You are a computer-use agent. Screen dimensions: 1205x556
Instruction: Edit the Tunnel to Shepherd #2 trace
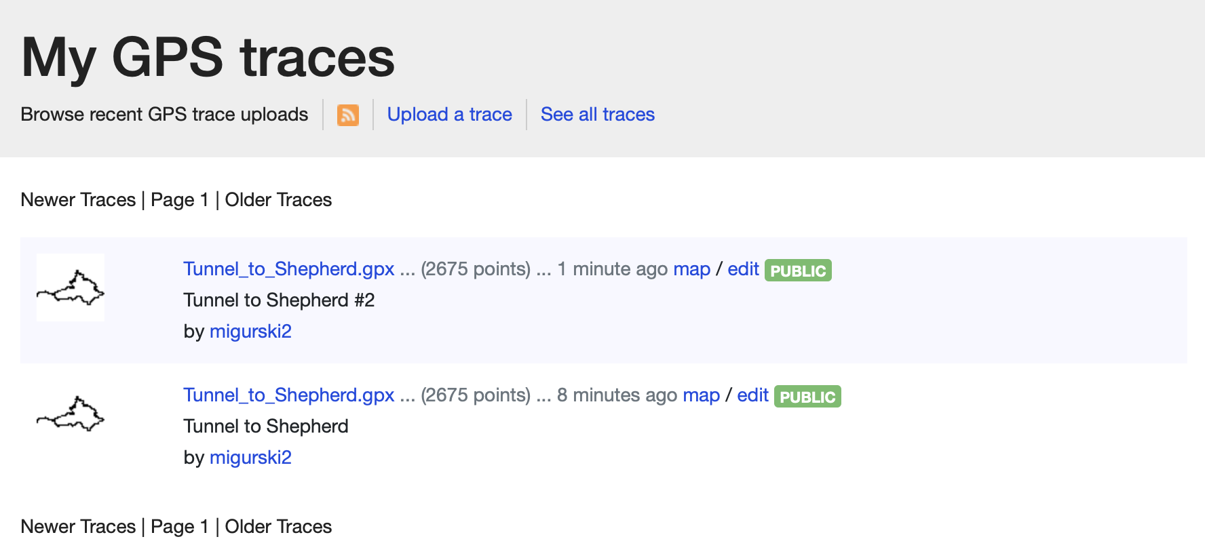tap(743, 269)
